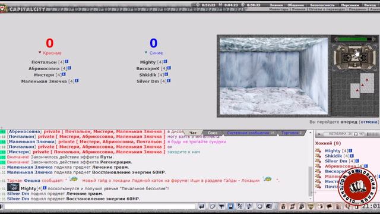Click the Q icon in bottom toolbar

coord(347,206)
